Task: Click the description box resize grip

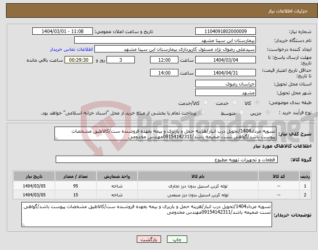Action: click(x=56, y=138)
